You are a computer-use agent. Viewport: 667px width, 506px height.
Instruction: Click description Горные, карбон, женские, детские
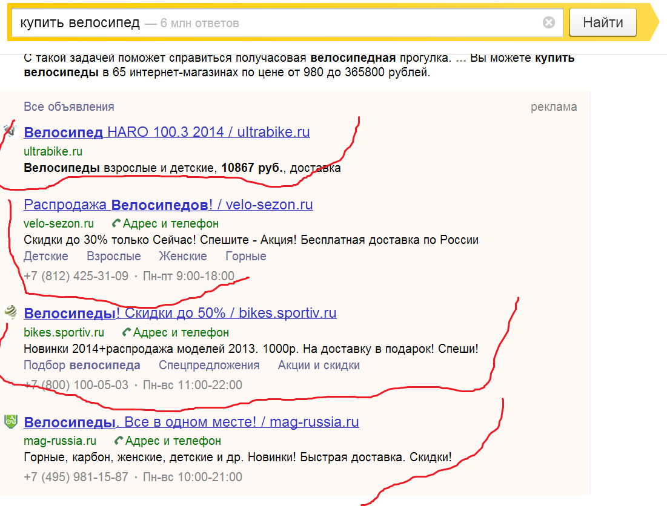tap(237, 458)
